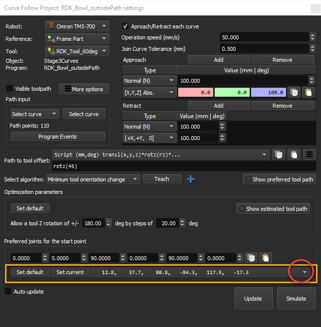The image size is (321, 327).
Task: Copy the approach XYZ values
Action: 295,92
